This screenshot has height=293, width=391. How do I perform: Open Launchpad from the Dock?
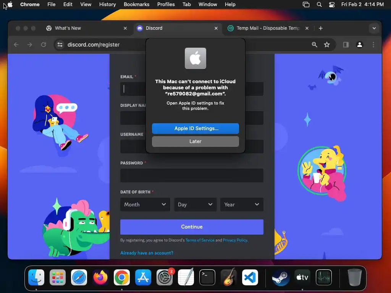[x=58, y=277]
